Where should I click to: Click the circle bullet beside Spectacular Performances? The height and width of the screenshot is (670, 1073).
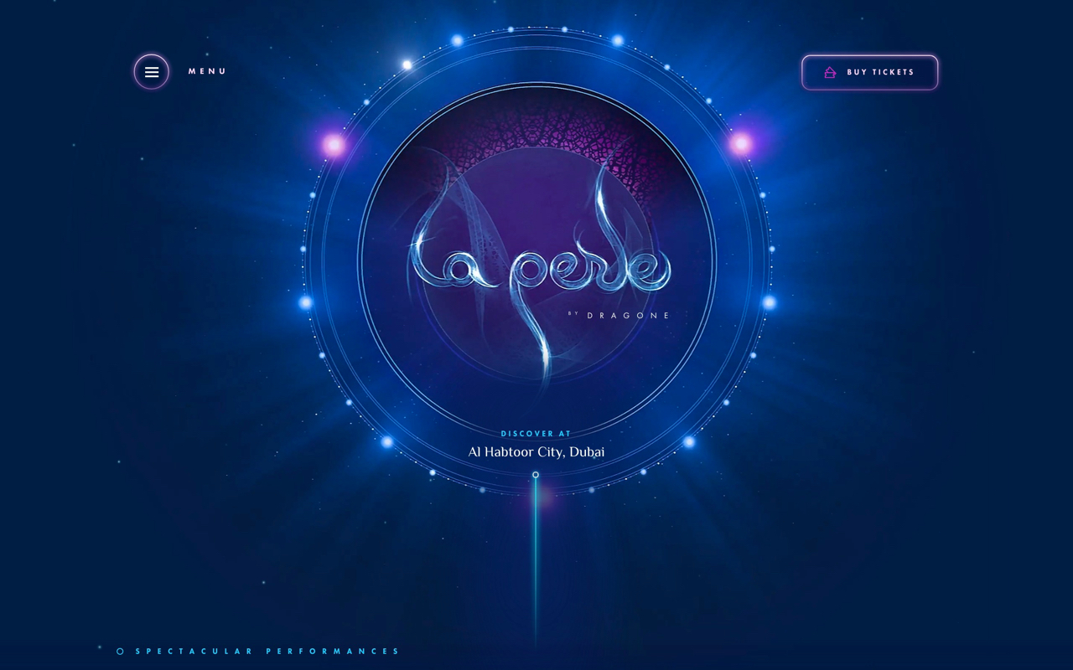click(x=121, y=651)
